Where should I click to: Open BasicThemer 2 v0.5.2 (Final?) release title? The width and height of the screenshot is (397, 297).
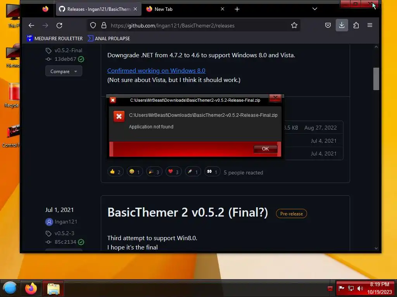(x=188, y=212)
